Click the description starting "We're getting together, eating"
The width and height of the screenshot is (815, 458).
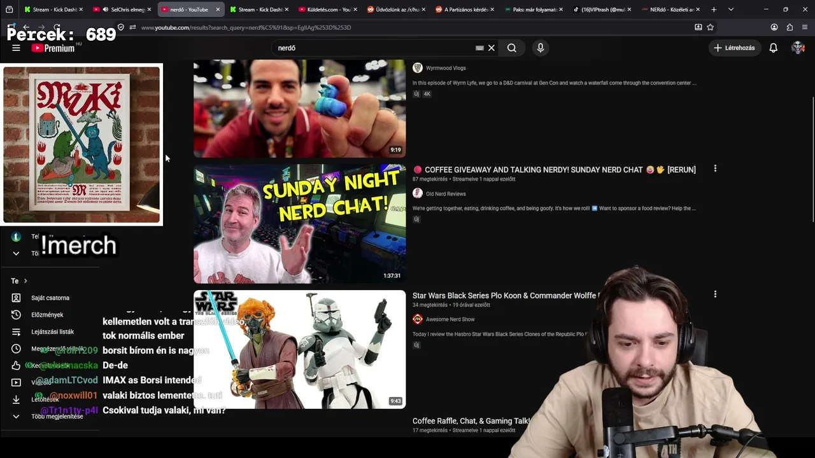click(x=554, y=208)
